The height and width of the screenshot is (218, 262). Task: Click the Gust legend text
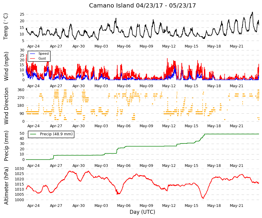point(42,58)
